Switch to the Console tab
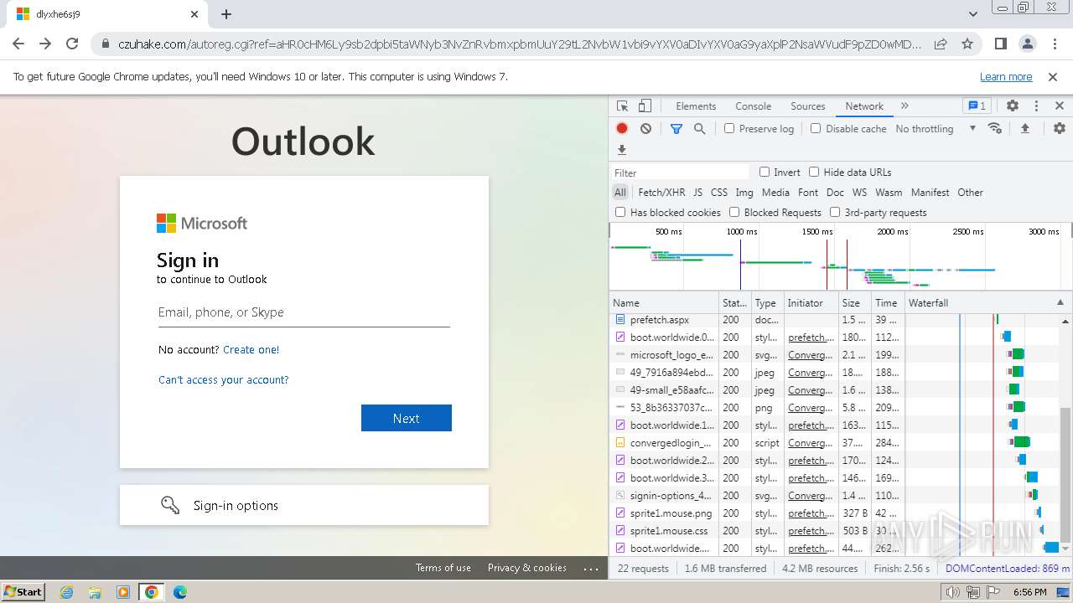 [753, 106]
